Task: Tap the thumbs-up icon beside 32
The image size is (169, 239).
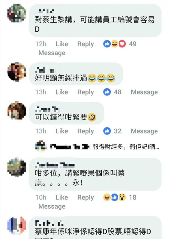Action: 107,131
